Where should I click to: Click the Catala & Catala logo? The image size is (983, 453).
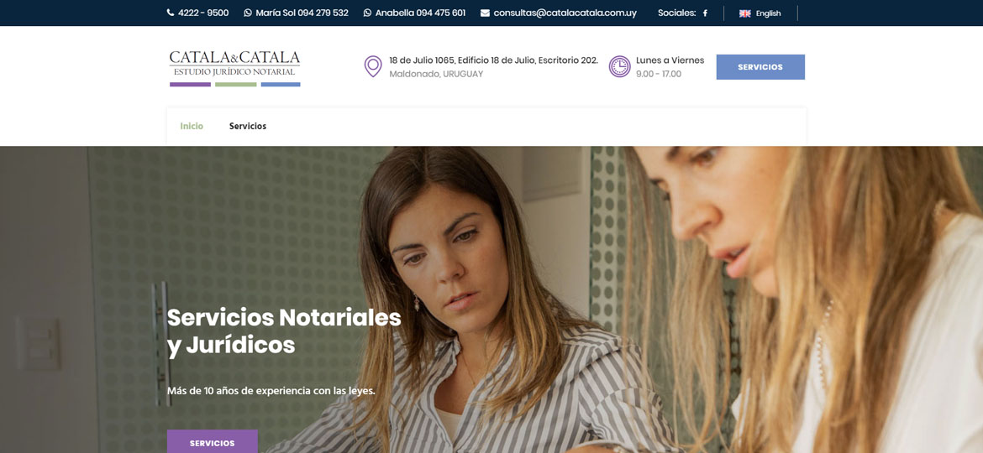click(234, 68)
